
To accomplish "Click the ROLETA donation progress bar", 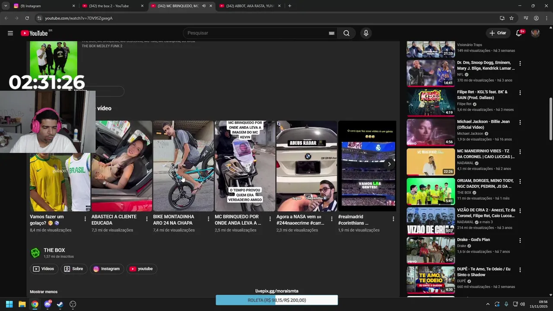I will click(x=277, y=300).
